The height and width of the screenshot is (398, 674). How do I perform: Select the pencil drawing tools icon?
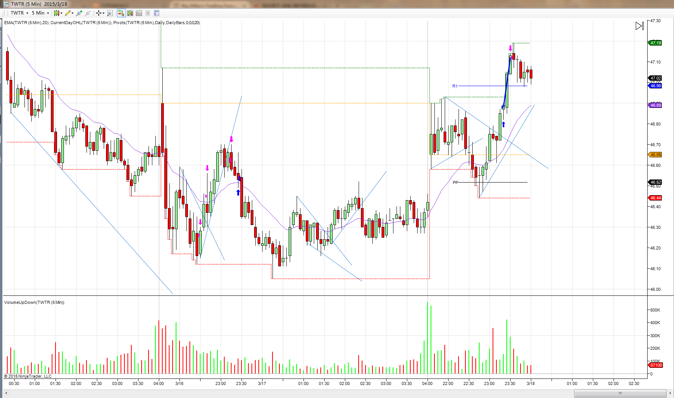(x=68, y=13)
